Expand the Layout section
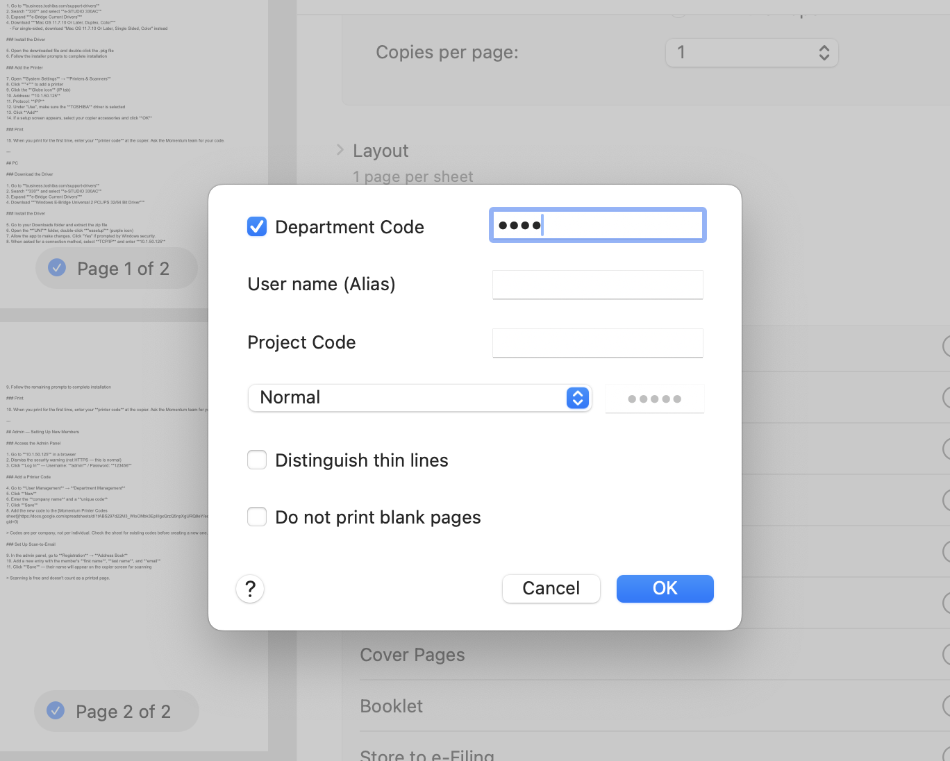Viewport: 950px width, 761px height. click(x=340, y=149)
